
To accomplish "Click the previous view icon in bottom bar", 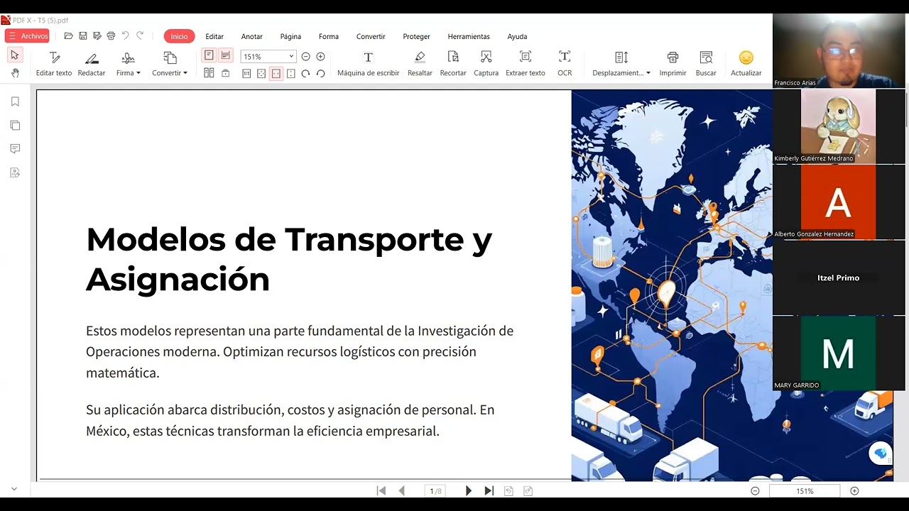I will [x=508, y=490].
